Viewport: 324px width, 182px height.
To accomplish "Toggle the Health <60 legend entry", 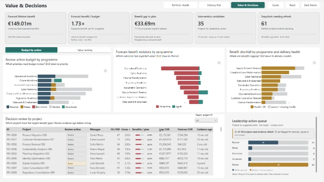I will click(x=258, y=107).
